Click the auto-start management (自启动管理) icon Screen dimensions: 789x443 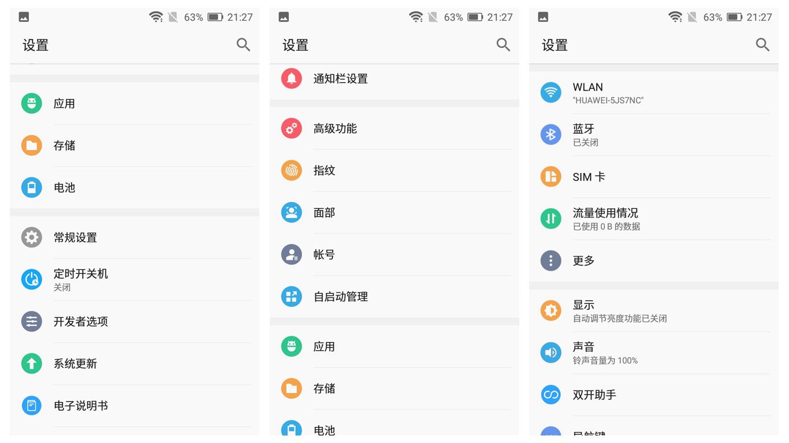coord(291,296)
